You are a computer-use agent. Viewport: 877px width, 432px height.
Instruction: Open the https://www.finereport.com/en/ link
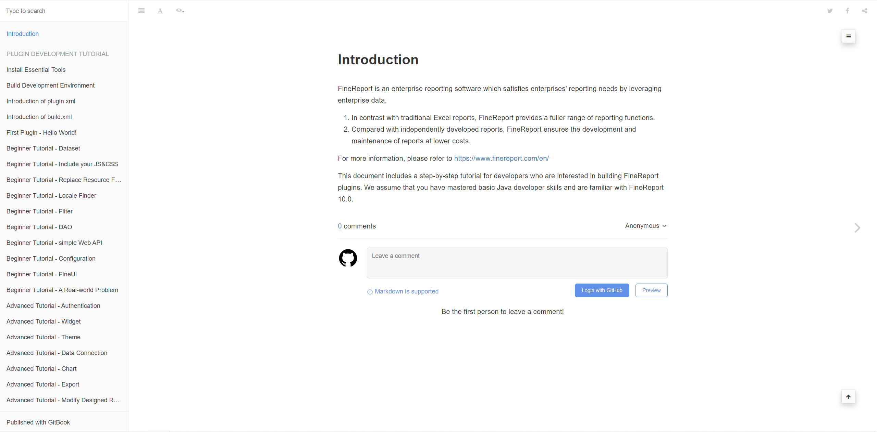tap(501, 158)
